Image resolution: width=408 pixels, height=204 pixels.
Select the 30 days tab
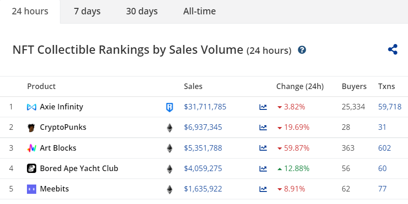[142, 11]
